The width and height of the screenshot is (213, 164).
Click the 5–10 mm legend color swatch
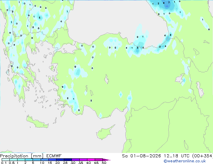(37, 160)
